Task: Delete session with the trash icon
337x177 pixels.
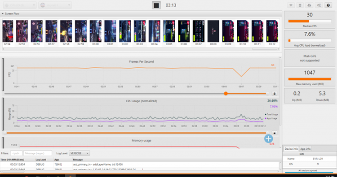Action: (300, 5)
